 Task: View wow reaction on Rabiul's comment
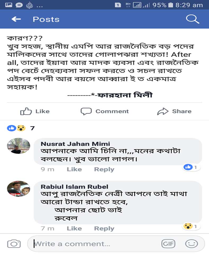pos(191,226)
